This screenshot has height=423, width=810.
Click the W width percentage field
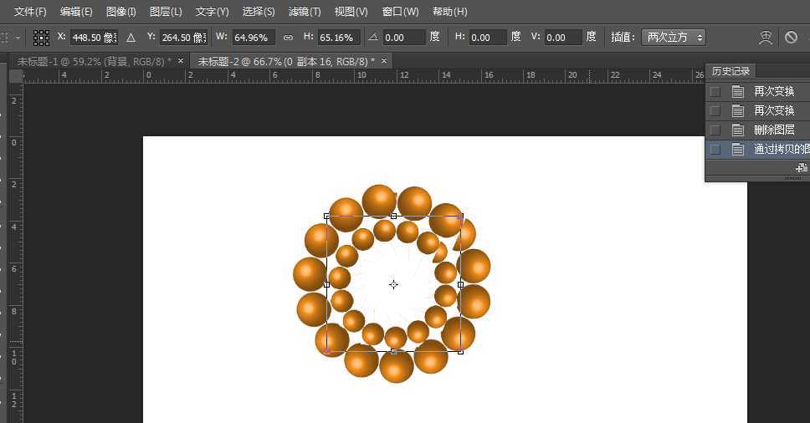pos(252,38)
